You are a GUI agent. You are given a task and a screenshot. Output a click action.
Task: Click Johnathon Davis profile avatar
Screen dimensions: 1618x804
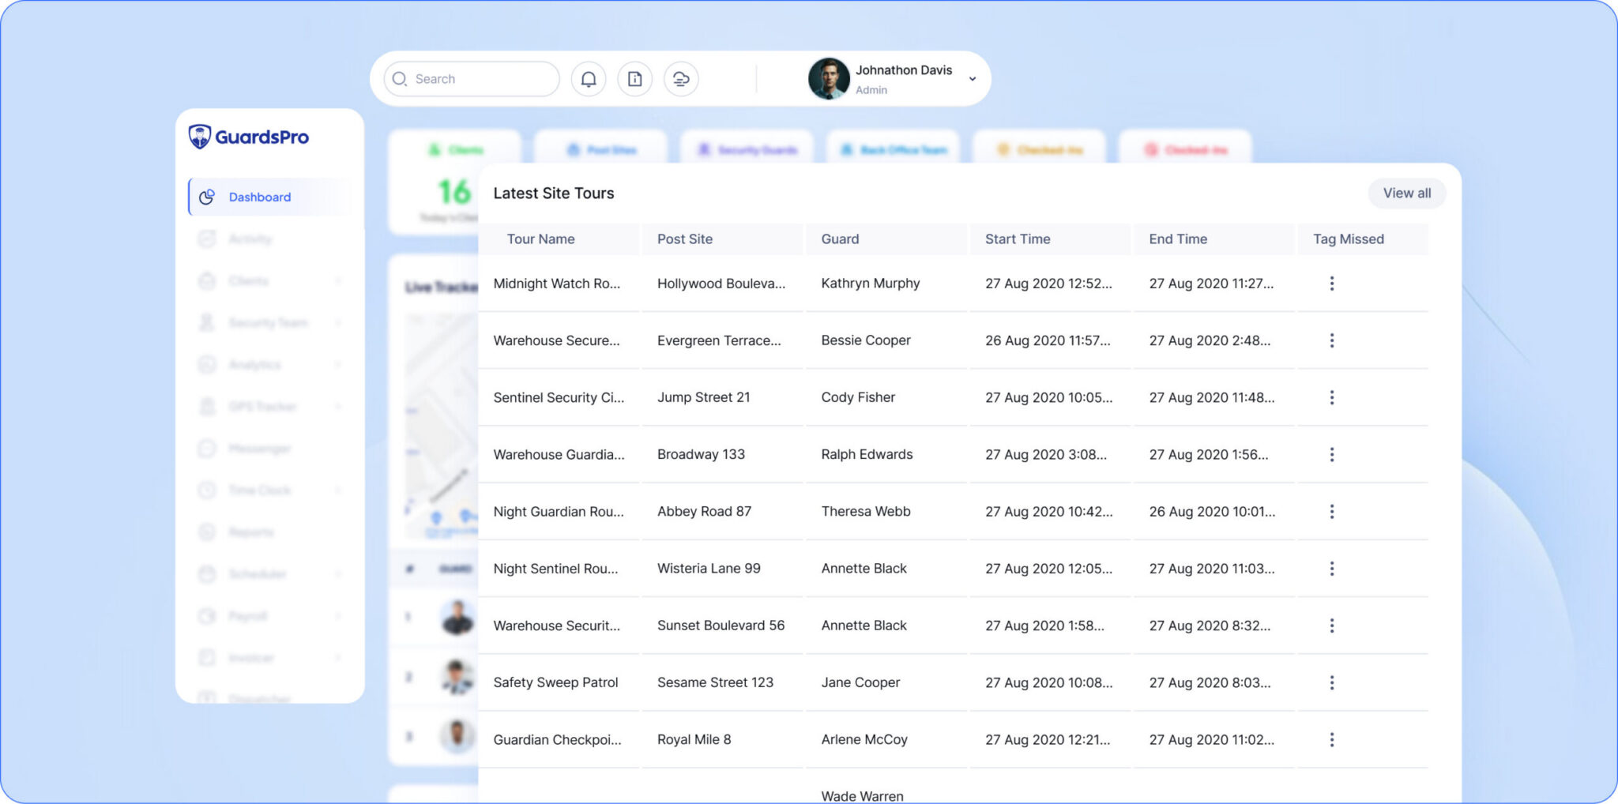click(828, 79)
